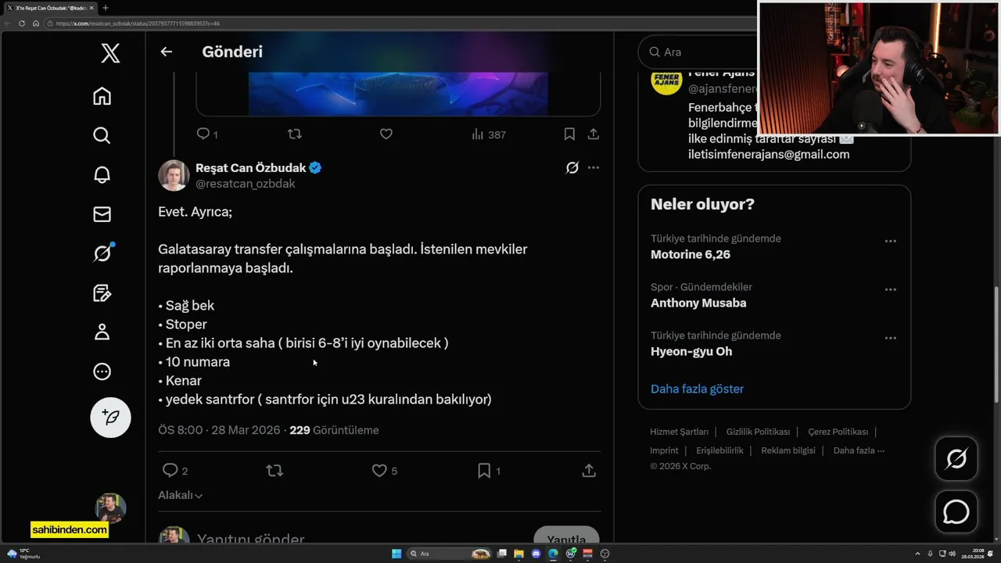Open the X logo home link
The height and width of the screenshot is (563, 1001).
tap(110, 53)
